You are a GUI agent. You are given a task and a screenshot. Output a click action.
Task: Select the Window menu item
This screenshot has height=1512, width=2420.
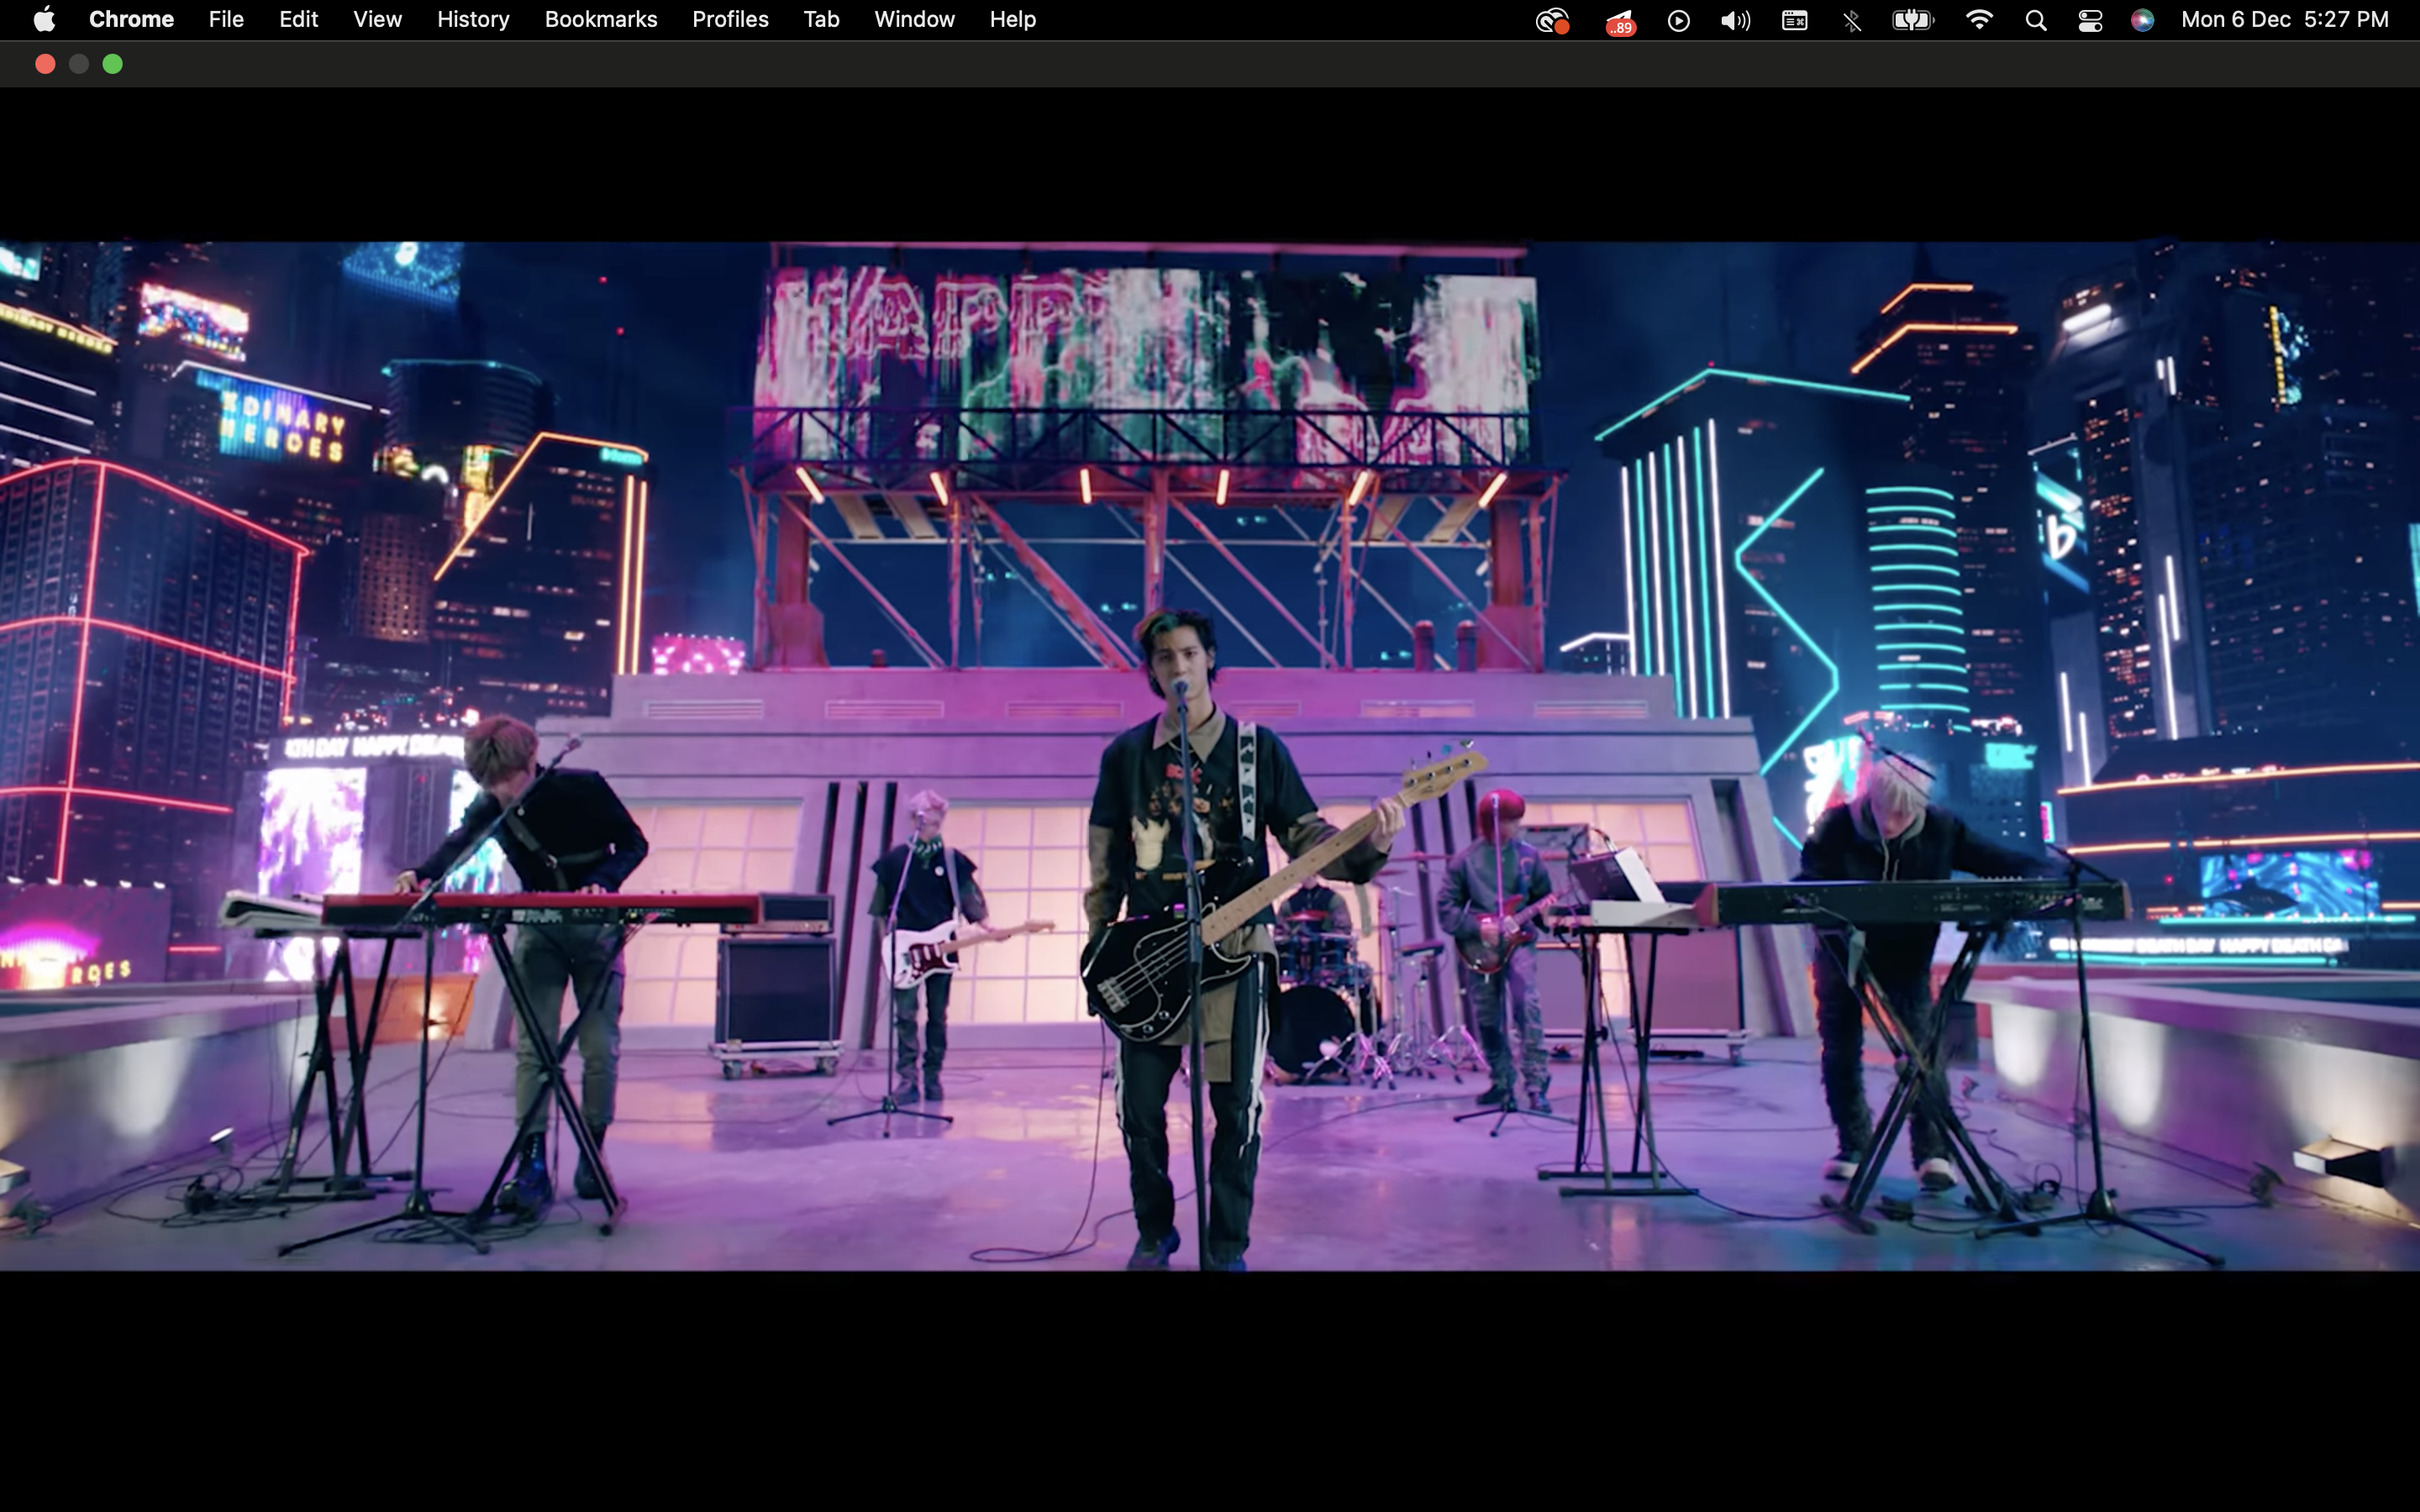(913, 19)
